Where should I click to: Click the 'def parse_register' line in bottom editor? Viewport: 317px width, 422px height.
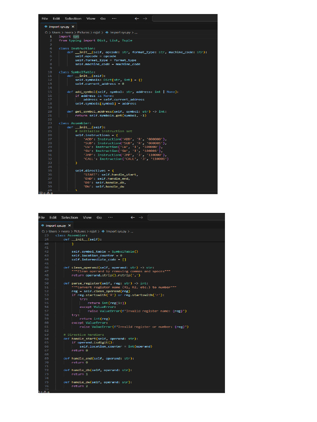pyautogui.click(x=105, y=283)
